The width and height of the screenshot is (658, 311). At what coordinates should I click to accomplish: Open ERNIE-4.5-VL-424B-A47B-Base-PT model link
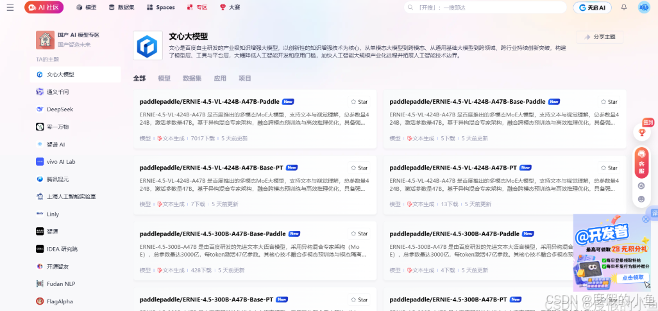click(x=212, y=168)
